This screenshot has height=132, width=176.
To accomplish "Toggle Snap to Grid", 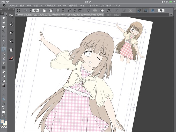I will [x=153, y=10].
